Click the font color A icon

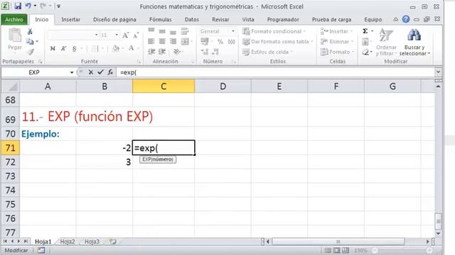[131, 48]
